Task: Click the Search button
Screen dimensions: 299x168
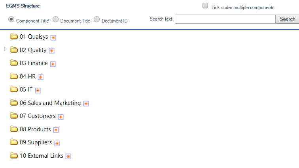Action: [288, 19]
